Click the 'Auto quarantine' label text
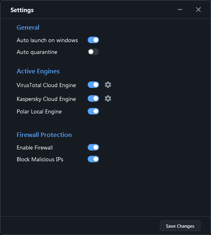This screenshot has width=211, height=235. pyautogui.click(x=37, y=52)
